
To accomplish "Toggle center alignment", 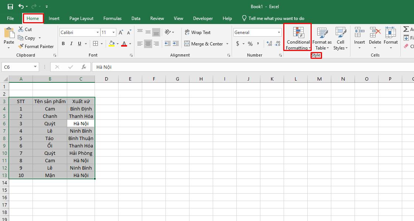I will coord(148,44).
